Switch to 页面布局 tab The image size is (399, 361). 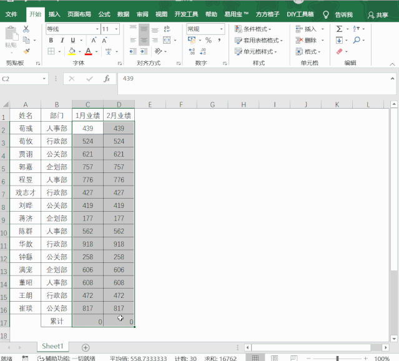pos(79,14)
